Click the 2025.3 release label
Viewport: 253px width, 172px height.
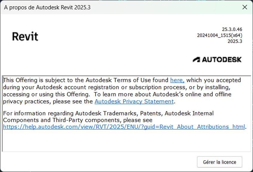235,41
